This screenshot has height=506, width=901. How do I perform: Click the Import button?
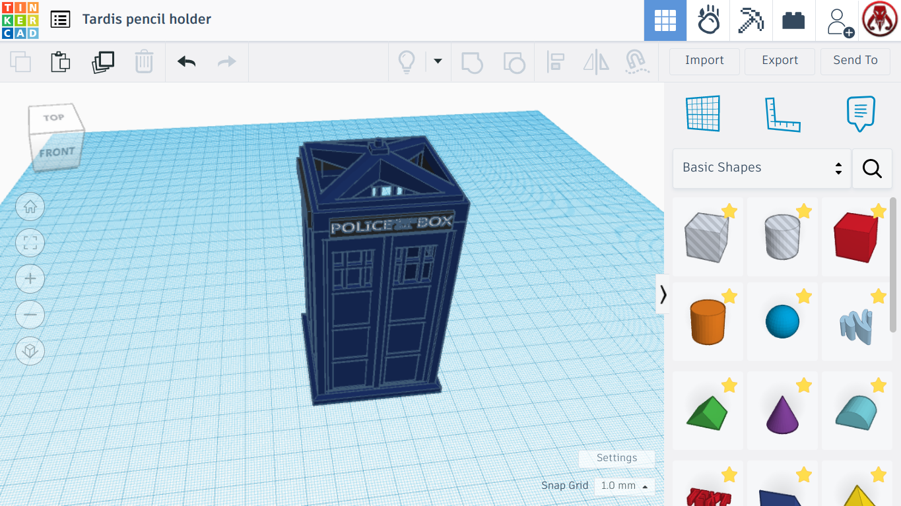[x=704, y=61]
